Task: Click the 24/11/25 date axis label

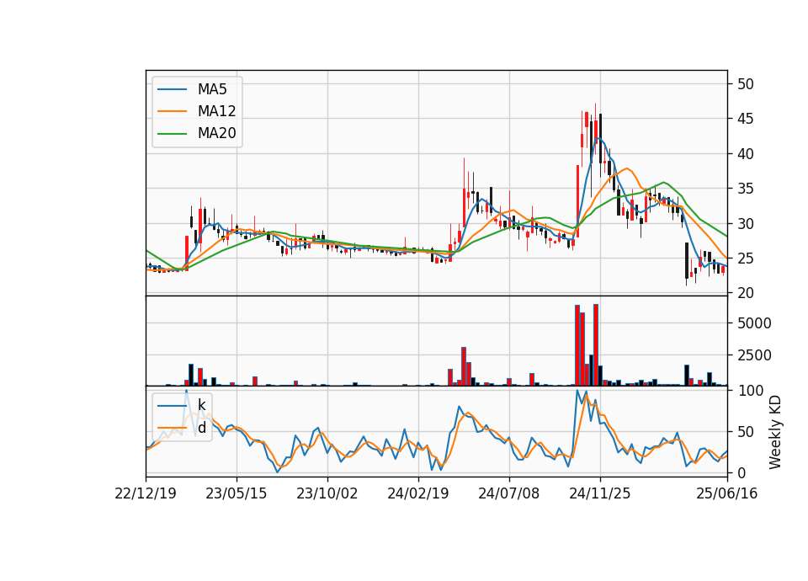Action: [x=600, y=493]
